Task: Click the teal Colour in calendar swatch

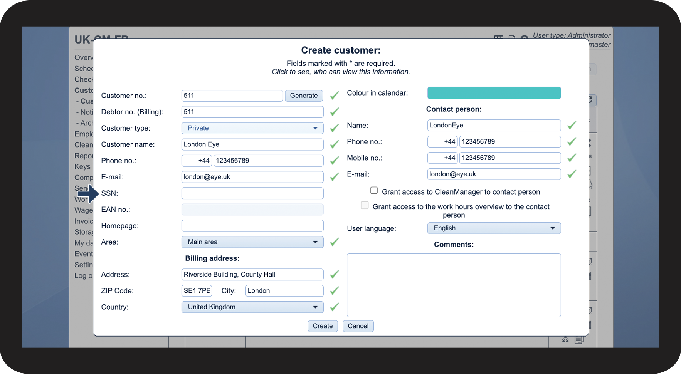Action: pos(494,93)
